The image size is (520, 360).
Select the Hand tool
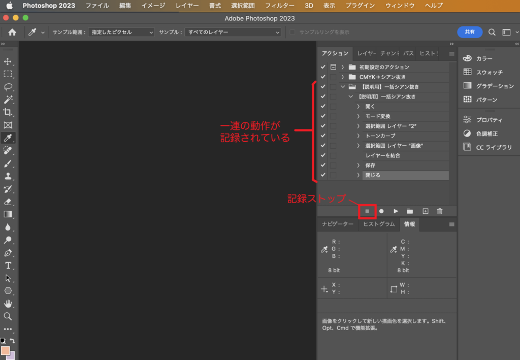pyautogui.click(x=8, y=304)
